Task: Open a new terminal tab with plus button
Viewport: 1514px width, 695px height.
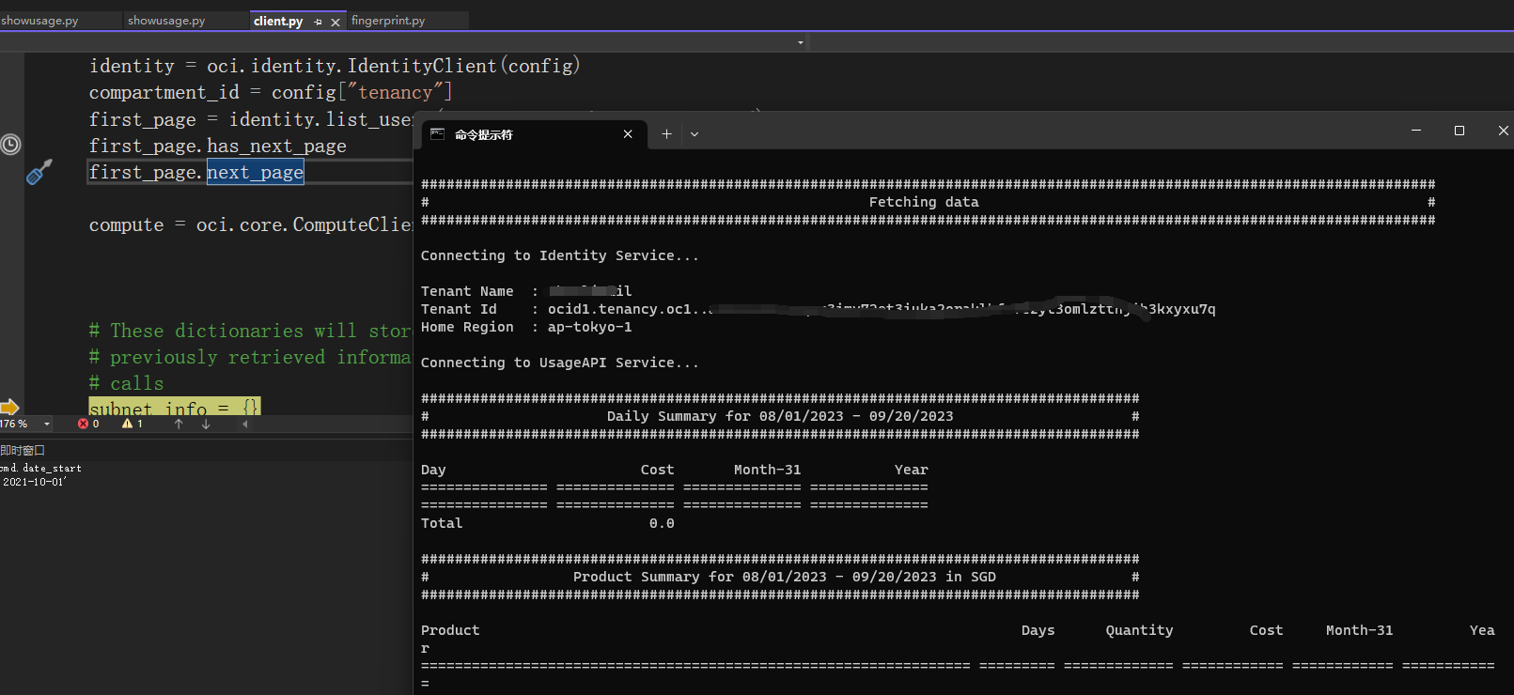Action: (x=666, y=134)
